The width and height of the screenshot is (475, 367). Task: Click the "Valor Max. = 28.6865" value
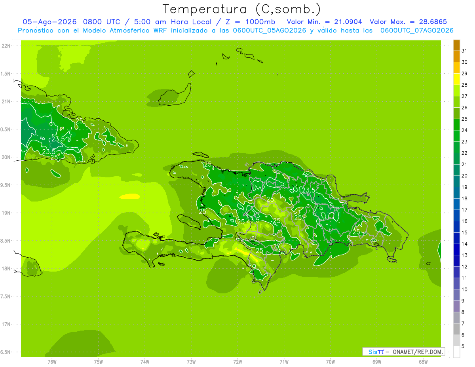pos(408,22)
